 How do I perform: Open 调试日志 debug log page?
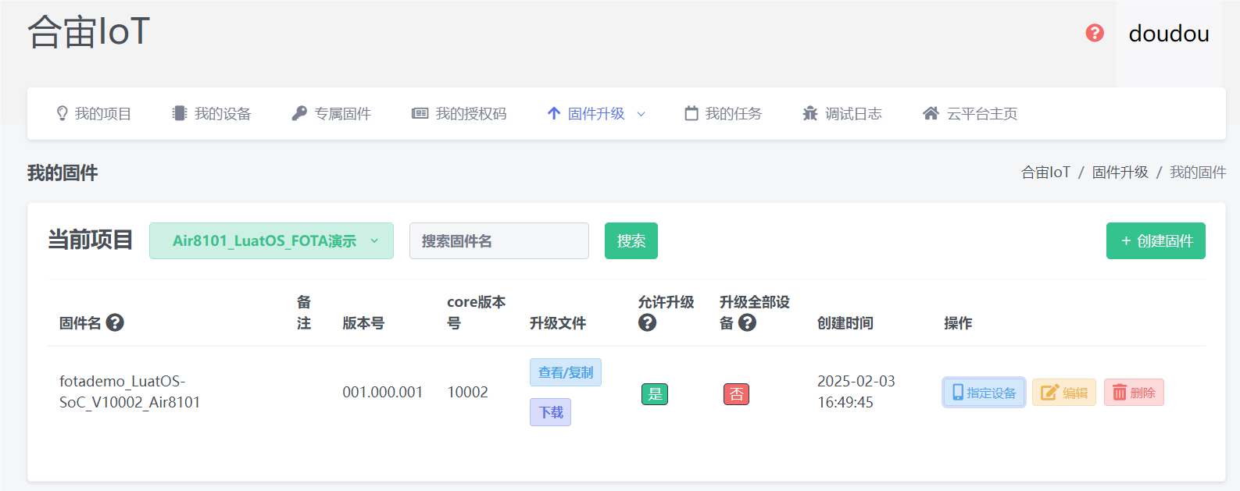pos(842,114)
